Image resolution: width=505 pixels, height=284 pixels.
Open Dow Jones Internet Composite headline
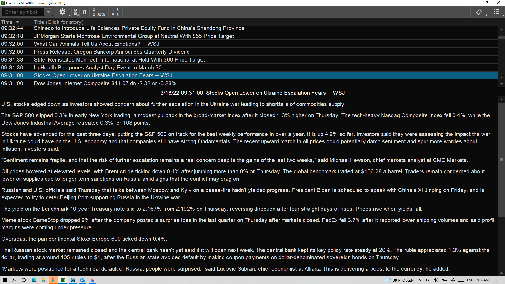(x=105, y=83)
